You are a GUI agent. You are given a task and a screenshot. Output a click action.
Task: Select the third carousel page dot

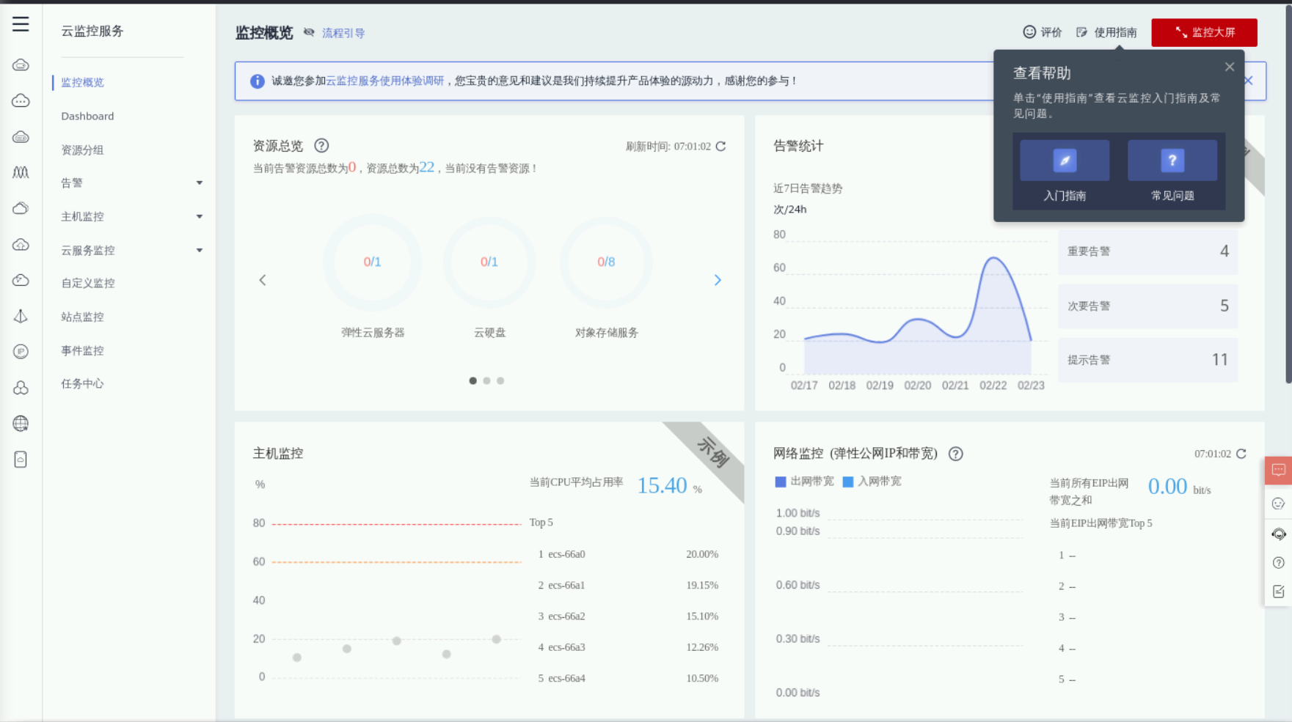pos(500,380)
